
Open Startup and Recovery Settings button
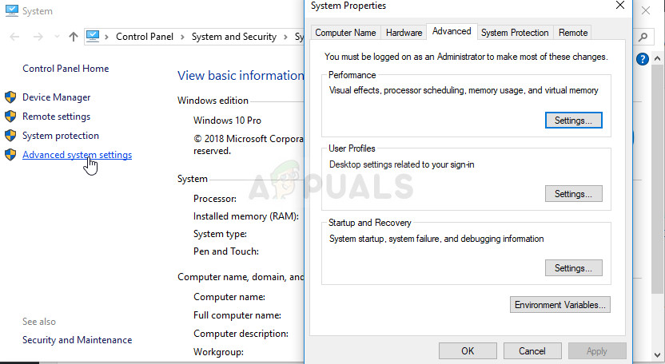pos(573,267)
